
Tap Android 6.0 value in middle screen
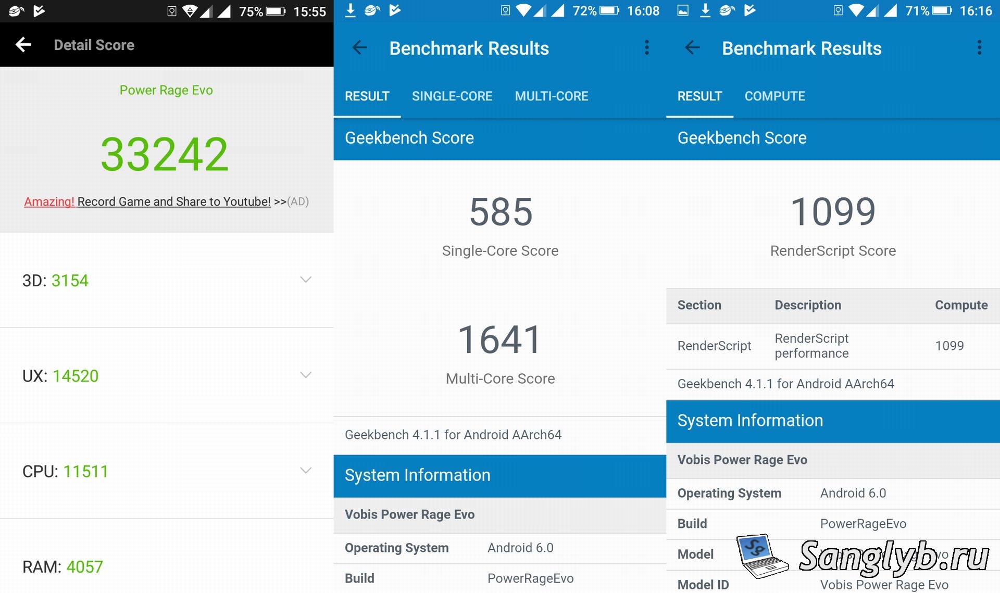pos(520,548)
